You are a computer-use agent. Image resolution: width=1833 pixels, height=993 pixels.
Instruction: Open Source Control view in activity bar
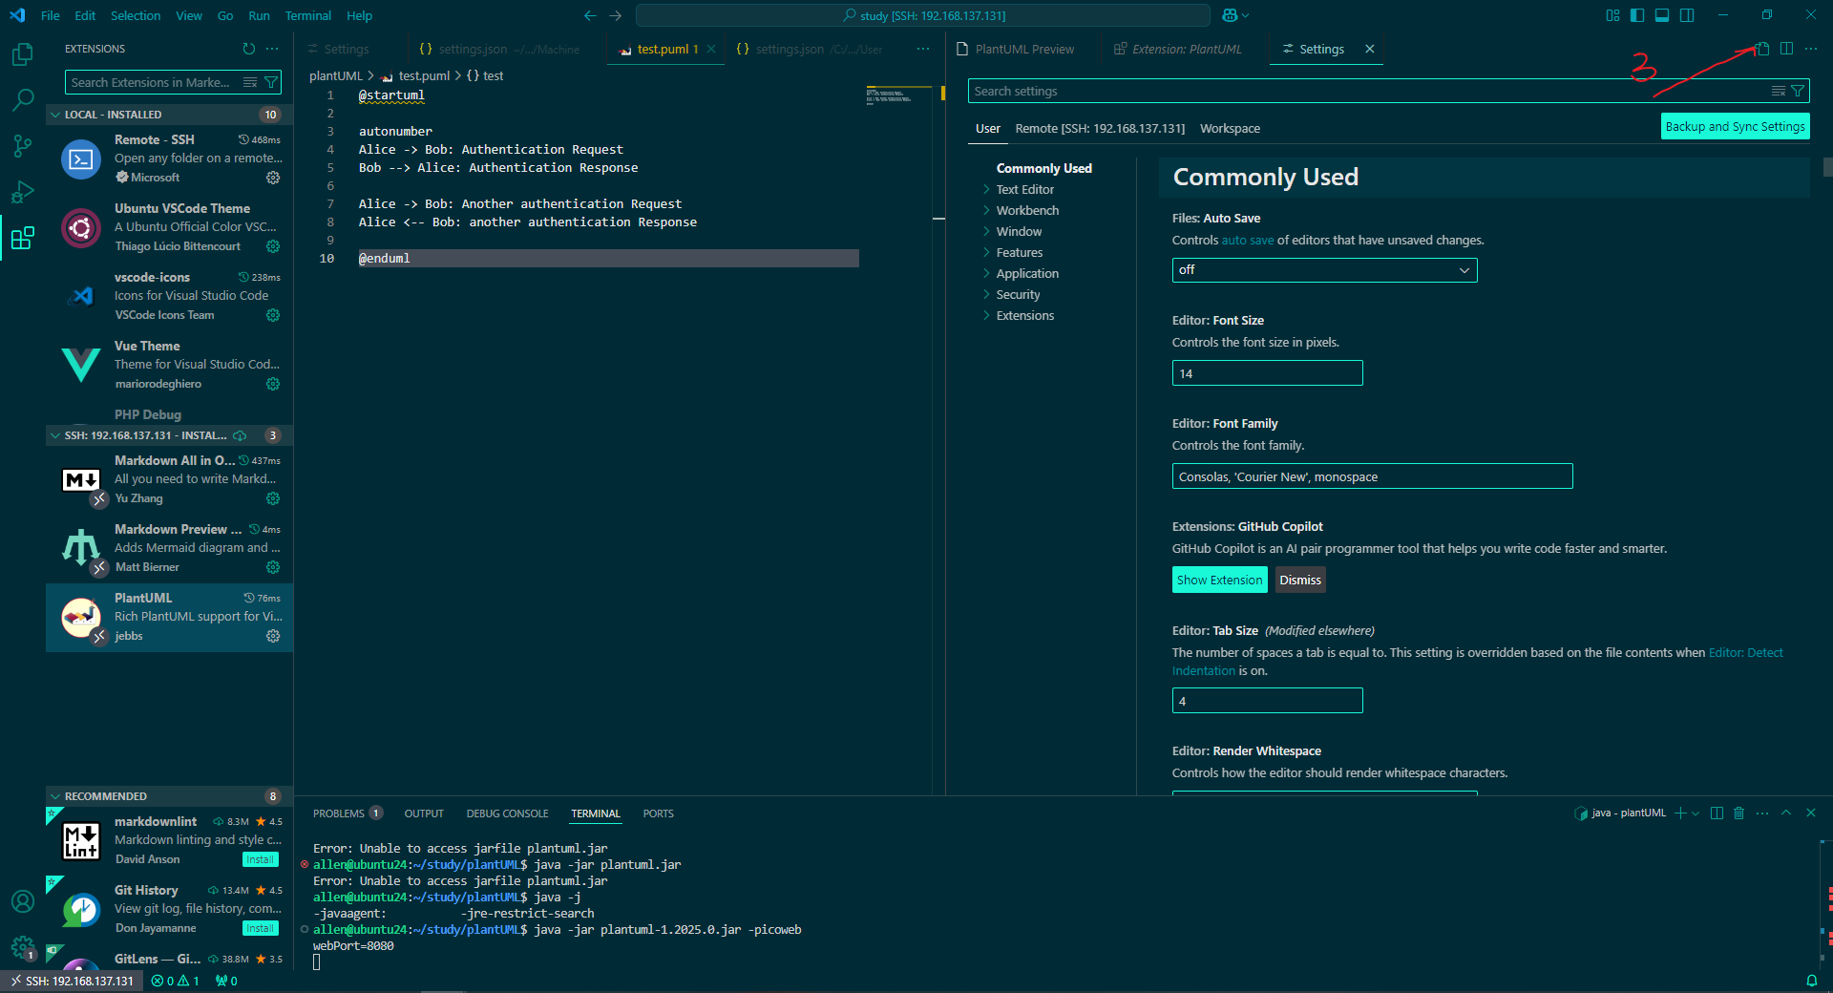click(23, 145)
